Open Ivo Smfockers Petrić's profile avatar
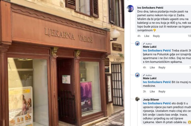This screenshot has width=191, height=126. point(130,9)
